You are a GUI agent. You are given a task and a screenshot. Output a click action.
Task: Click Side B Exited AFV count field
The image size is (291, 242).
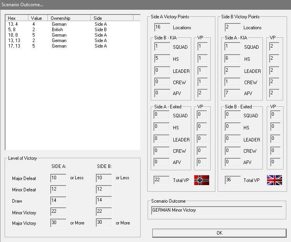coord(233,162)
